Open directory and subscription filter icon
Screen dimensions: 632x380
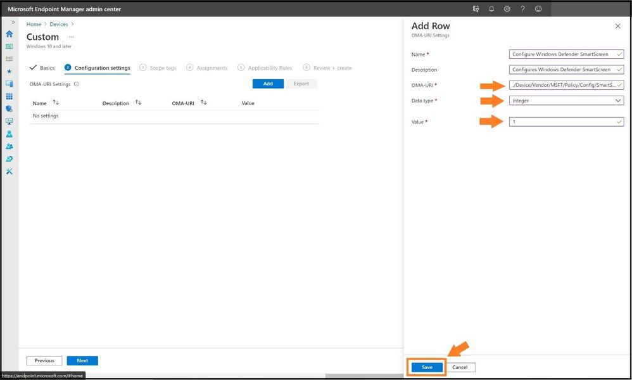pos(476,9)
